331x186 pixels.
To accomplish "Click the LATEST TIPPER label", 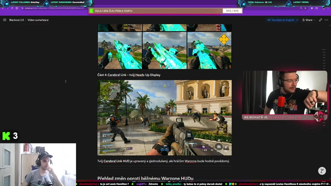I will coord(301,2).
